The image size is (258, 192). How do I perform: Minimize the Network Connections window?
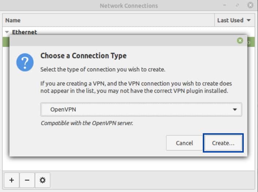224,5
